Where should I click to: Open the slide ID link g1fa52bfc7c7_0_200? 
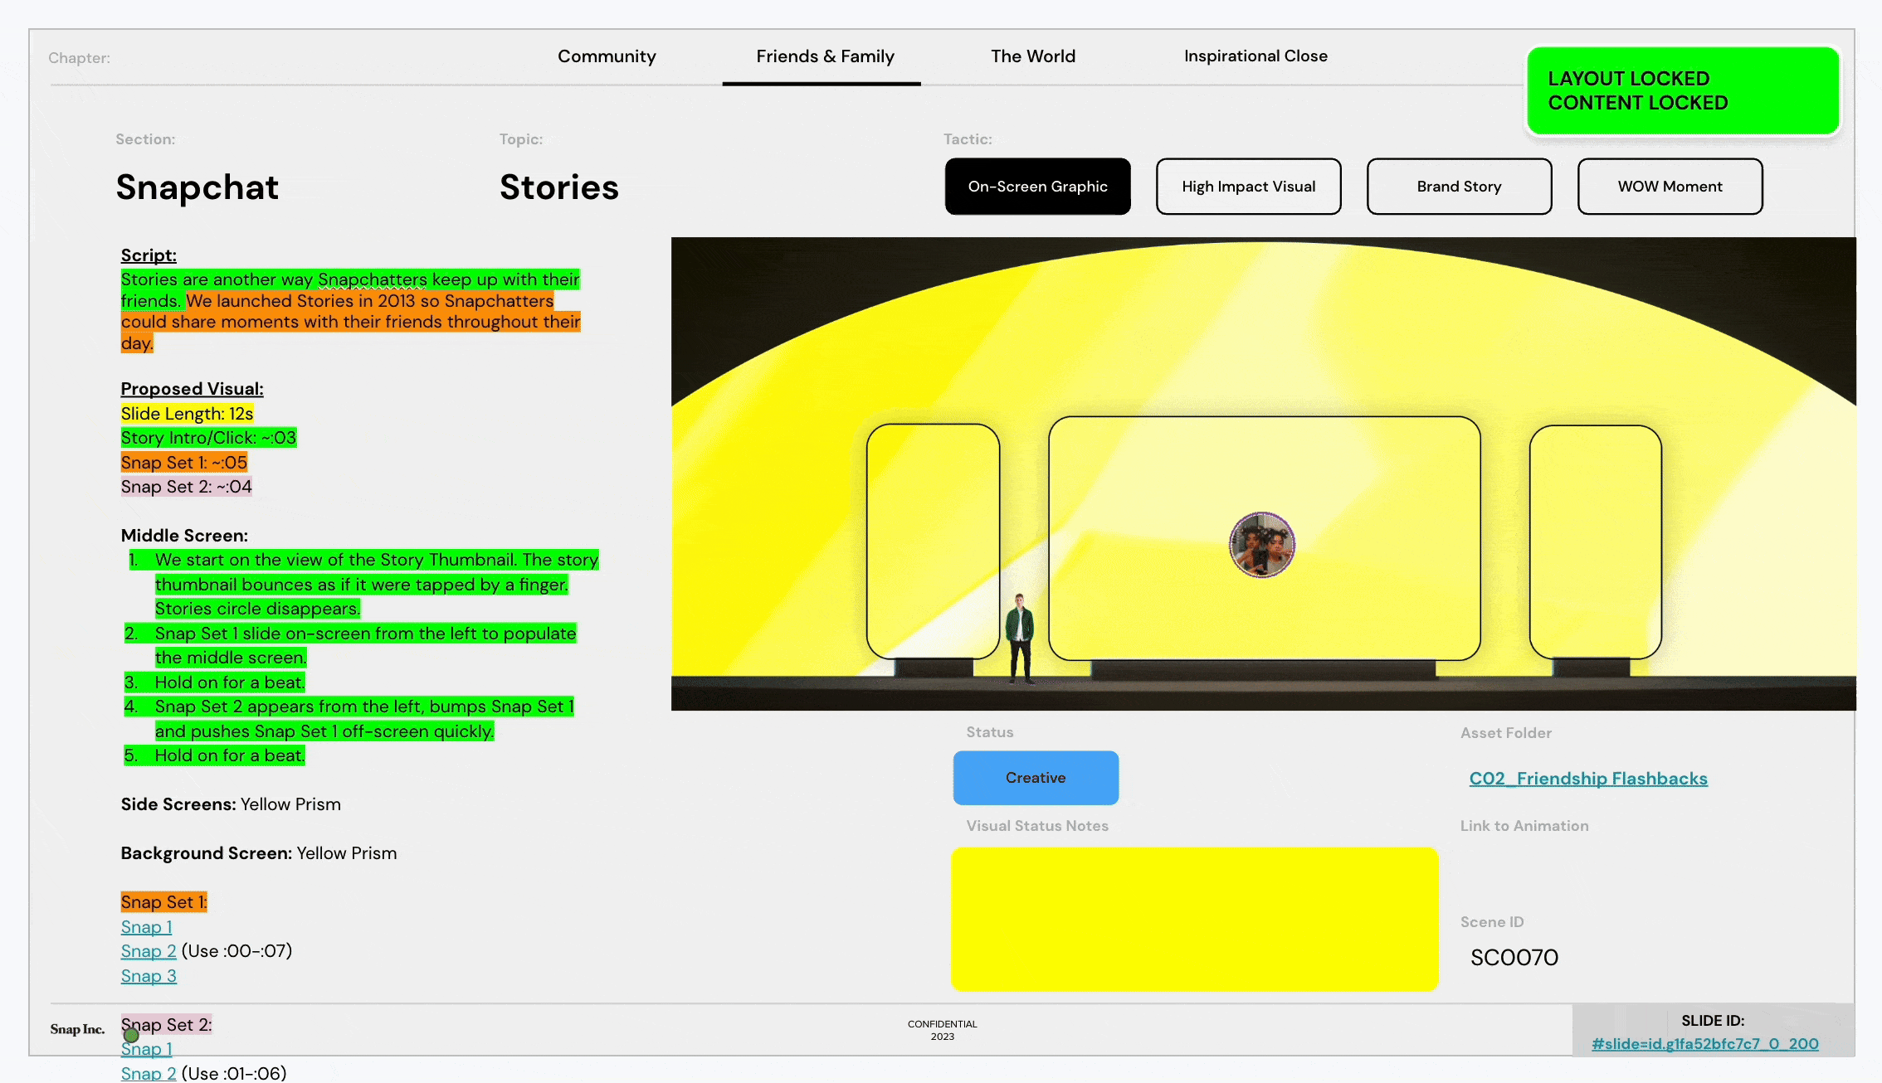pyautogui.click(x=1705, y=1044)
